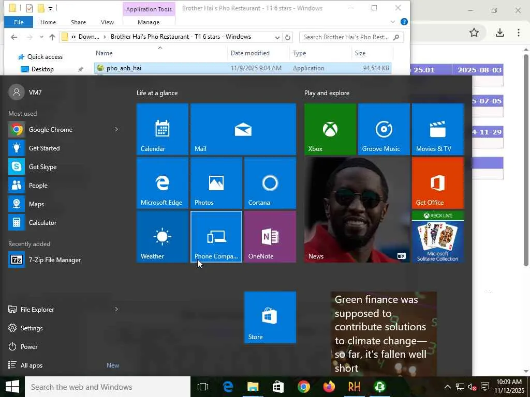Image resolution: width=530 pixels, height=397 pixels.
Task: Switch to the Home ribbon tab
Action: [48, 22]
